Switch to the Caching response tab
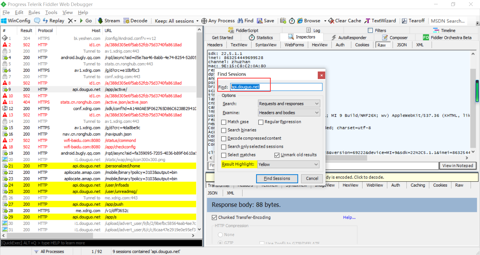 coord(418,185)
